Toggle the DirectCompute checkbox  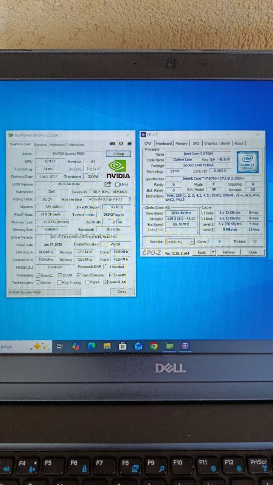pyautogui.click(x=79, y=275)
